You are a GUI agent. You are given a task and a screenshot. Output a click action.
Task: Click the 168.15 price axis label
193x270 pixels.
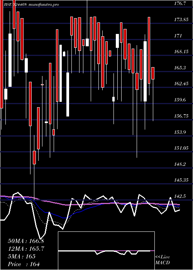click(181, 52)
